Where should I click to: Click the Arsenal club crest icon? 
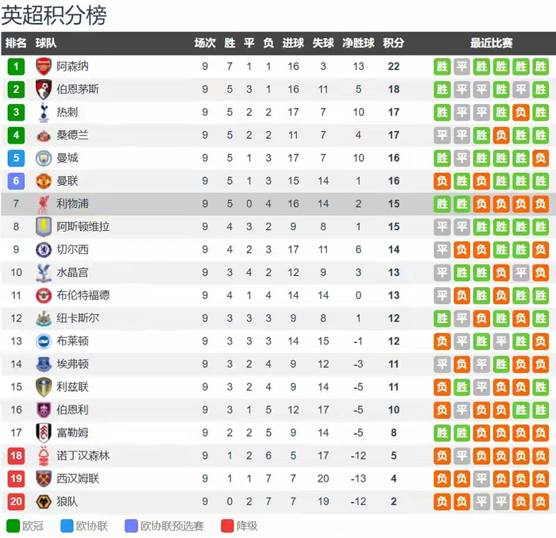tap(44, 67)
